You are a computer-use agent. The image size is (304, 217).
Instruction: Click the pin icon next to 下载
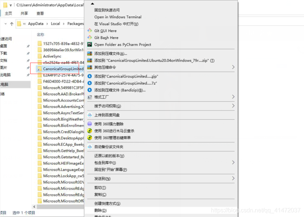click(x=28, y=53)
